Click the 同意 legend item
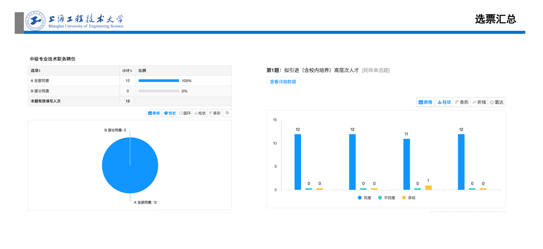The height and width of the screenshot is (249, 543). [364, 198]
